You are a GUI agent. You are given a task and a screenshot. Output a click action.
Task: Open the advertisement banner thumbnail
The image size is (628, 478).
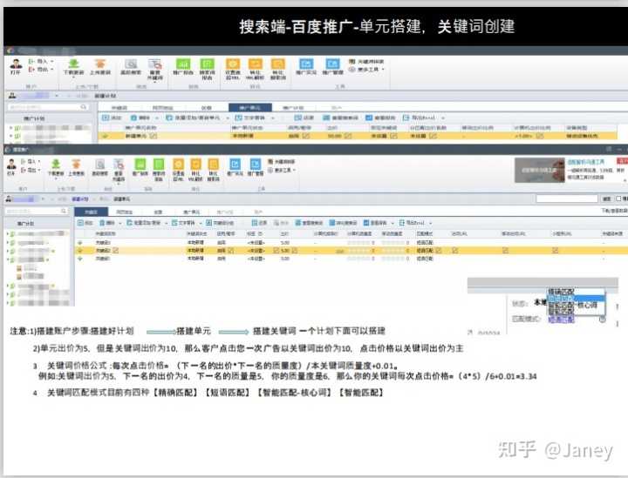(x=540, y=171)
